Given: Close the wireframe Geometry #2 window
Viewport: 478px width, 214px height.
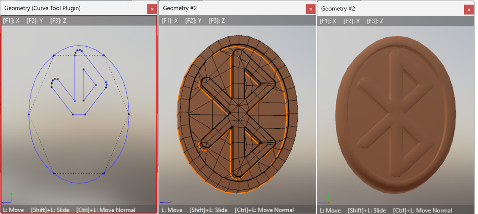Looking at the screenshot, I should 310,9.
